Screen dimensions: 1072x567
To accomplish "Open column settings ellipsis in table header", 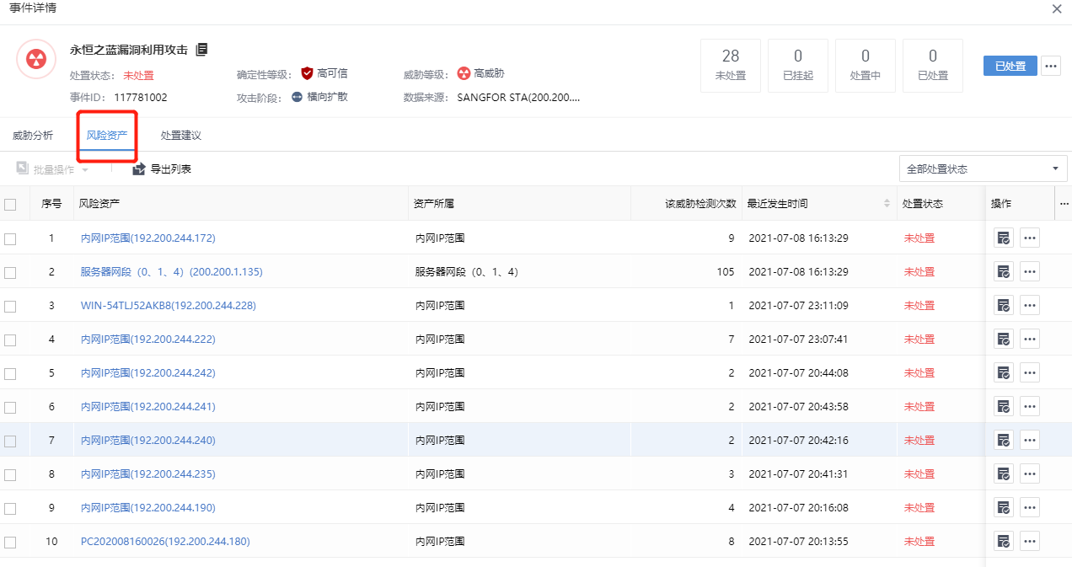I will click(1064, 204).
